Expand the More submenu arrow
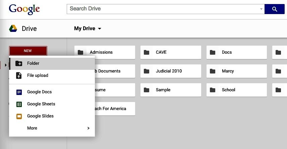 click(x=89, y=128)
